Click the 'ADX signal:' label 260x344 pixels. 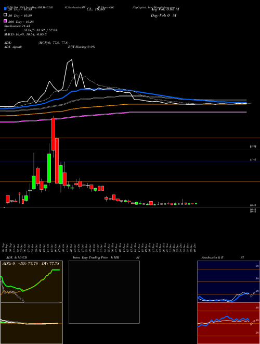pos(13,47)
